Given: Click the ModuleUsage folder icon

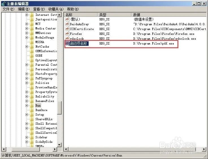Looking at the screenshot, I should [x=32, y=37].
